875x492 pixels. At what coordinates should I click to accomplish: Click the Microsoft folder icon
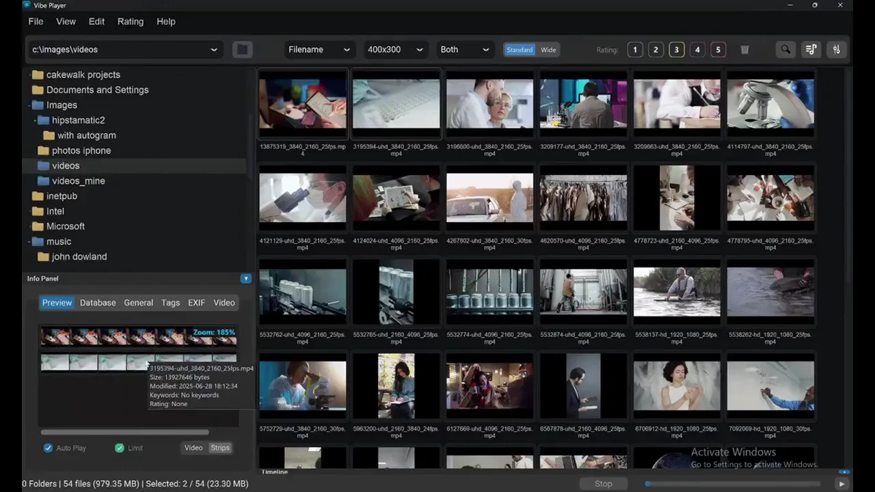[38, 226]
